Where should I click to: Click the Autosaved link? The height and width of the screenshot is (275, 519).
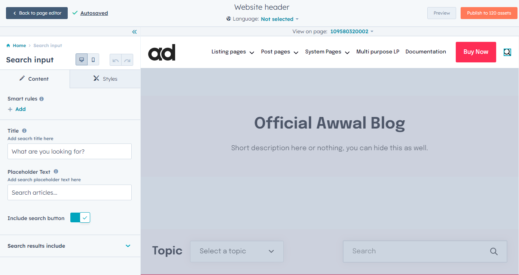94,13
